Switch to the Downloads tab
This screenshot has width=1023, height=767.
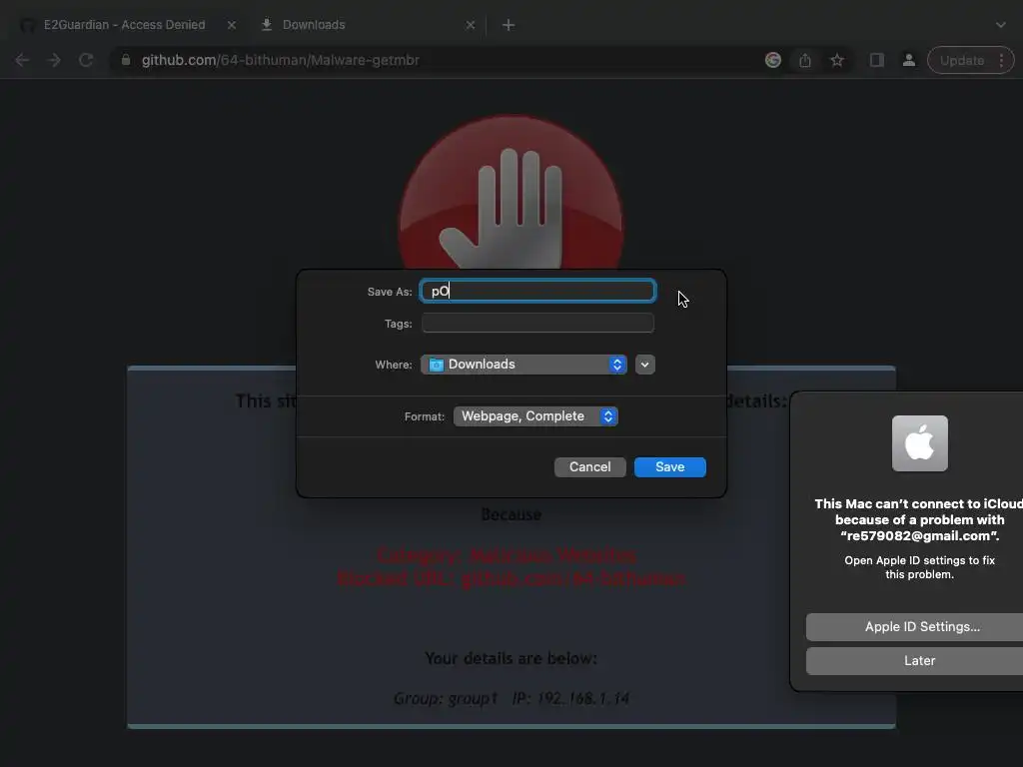[366, 25]
